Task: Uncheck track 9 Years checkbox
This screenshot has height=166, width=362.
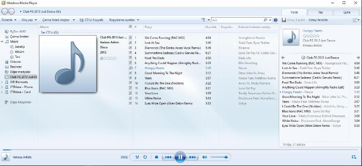Action: coord(130,78)
